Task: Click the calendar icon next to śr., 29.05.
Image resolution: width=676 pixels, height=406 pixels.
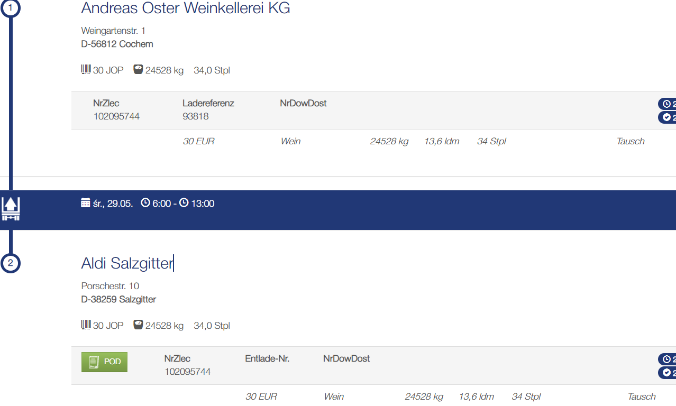Action: 85,203
